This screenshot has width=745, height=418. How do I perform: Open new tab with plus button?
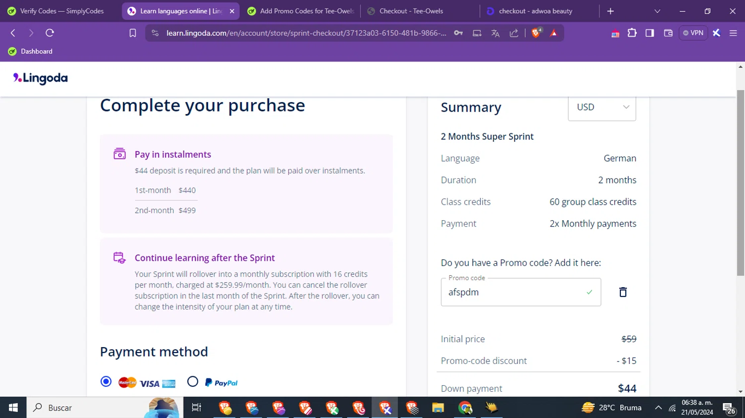coord(610,11)
